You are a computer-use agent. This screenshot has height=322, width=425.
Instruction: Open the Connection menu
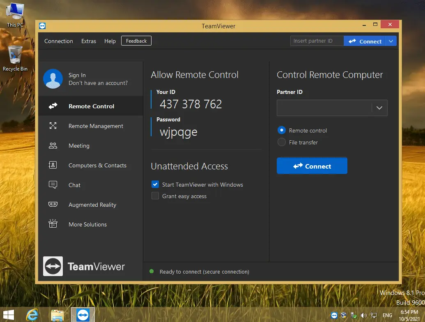pyautogui.click(x=58, y=41)
